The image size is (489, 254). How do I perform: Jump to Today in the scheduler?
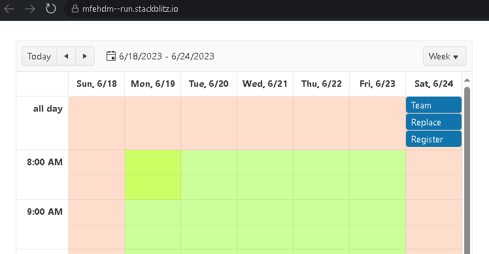click(39, 56)
